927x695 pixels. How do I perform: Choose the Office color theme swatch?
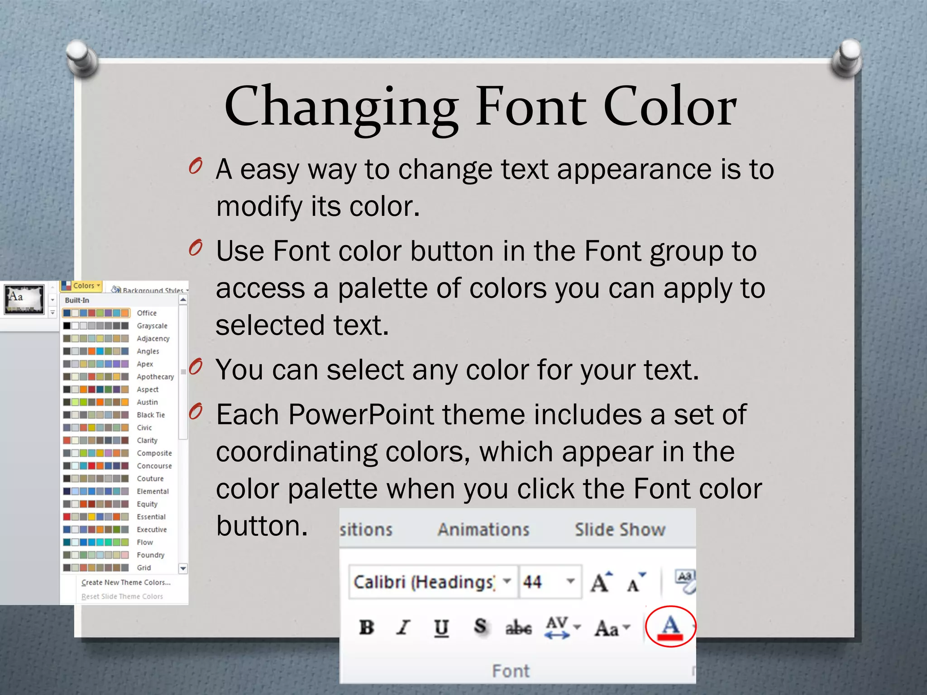tap(96, 313)
